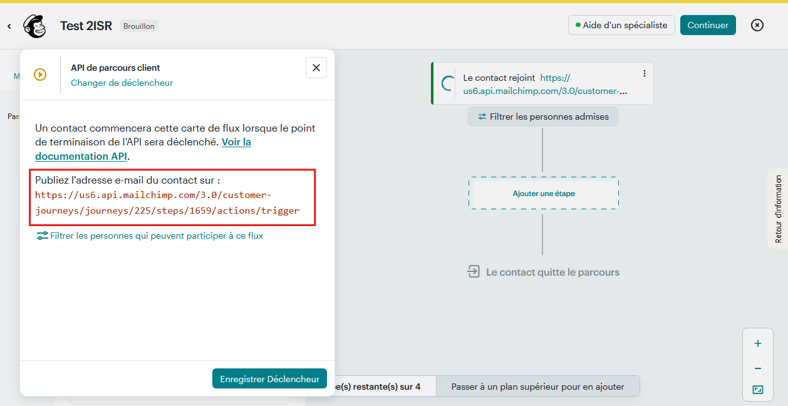This screenshot has width=788, height=406.
Task: Click the orange play trigger icon
Action: tap(40, 75)
